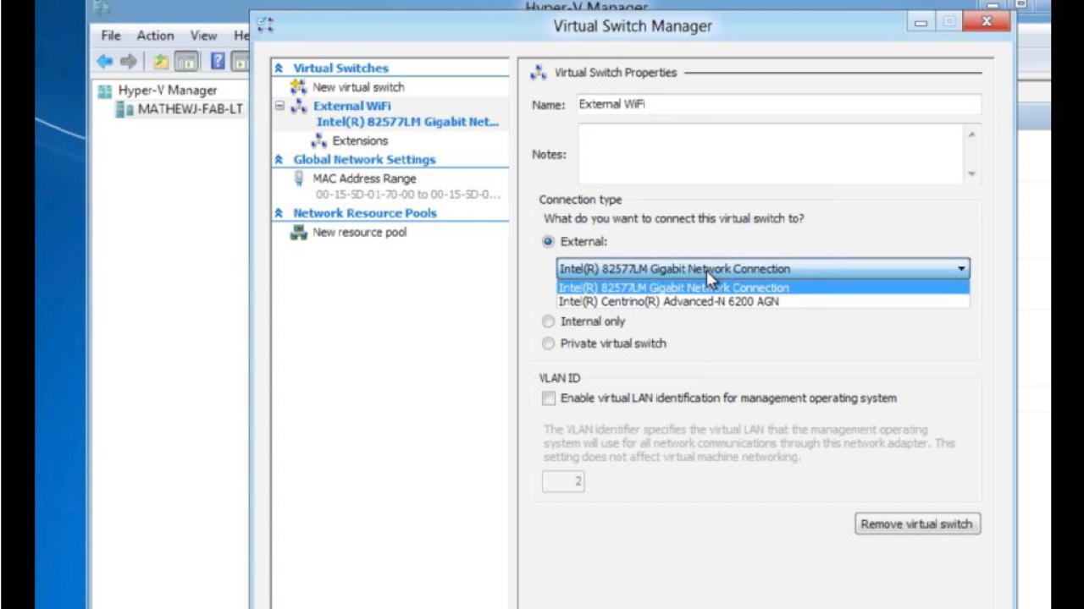The image size is (1084, 609).
Task: Select the MATHEWJ-FAB-LT server icon
Action: point(124,109)
